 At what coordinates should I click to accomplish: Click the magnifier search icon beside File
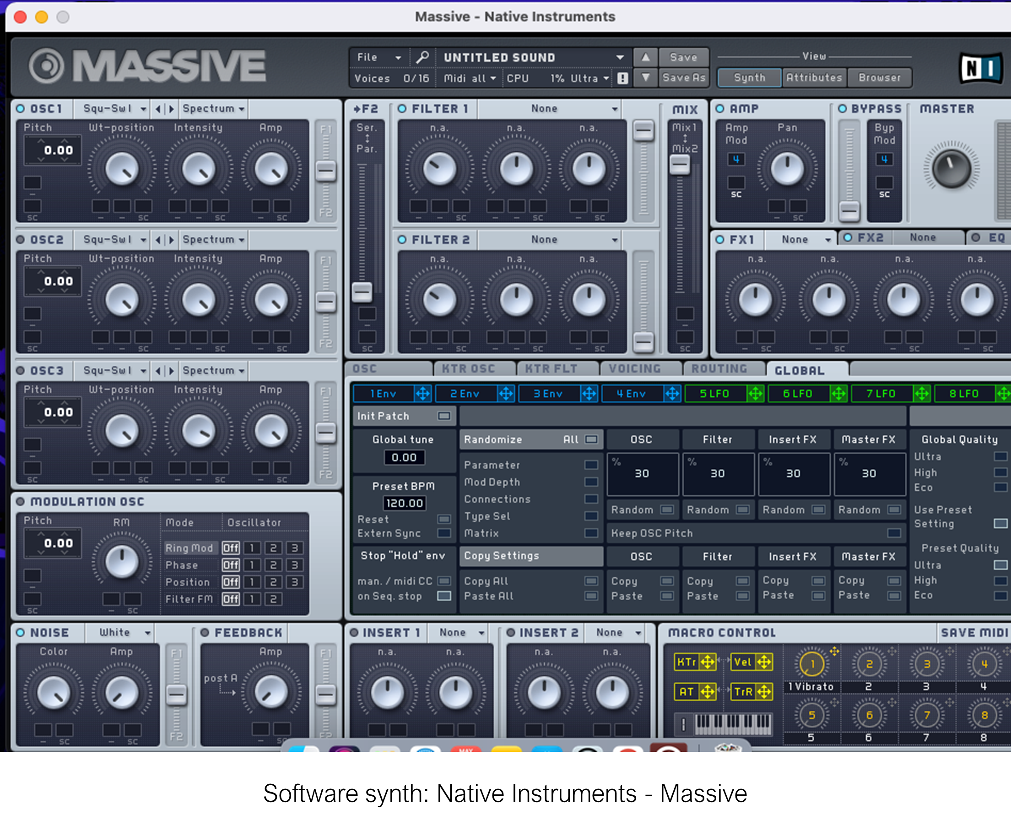click(x=422, y=57)
